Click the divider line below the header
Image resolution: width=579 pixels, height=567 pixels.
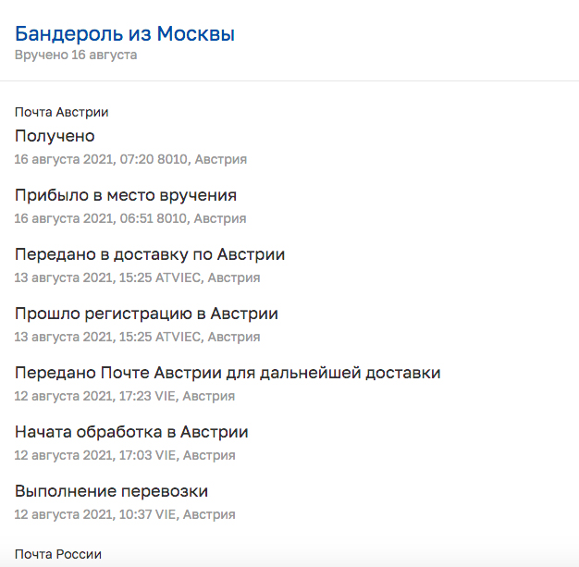(x=289, y=81)
